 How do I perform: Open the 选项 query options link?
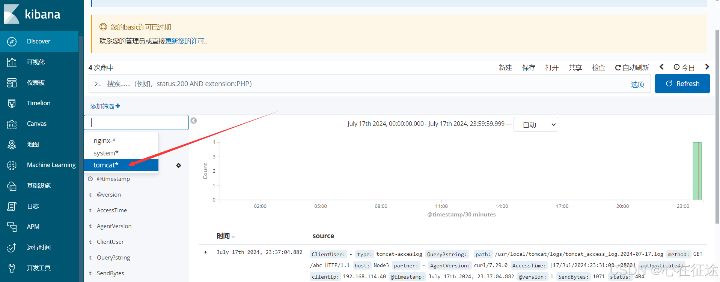[x=637, y=84]
